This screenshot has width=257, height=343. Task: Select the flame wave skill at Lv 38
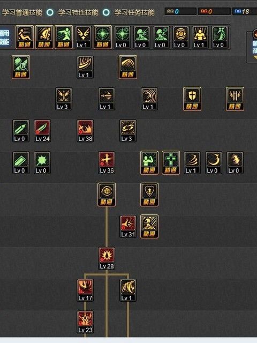85,131
